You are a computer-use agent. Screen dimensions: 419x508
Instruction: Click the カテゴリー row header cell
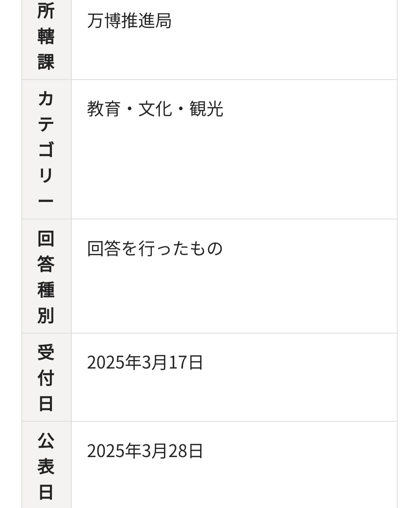[x=46, y=149]
